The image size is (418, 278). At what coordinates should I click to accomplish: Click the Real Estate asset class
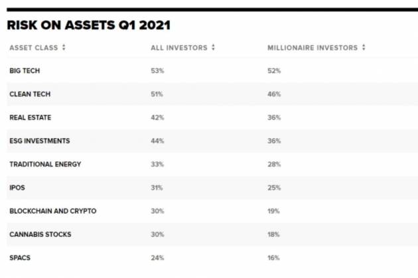click(31, 117)
